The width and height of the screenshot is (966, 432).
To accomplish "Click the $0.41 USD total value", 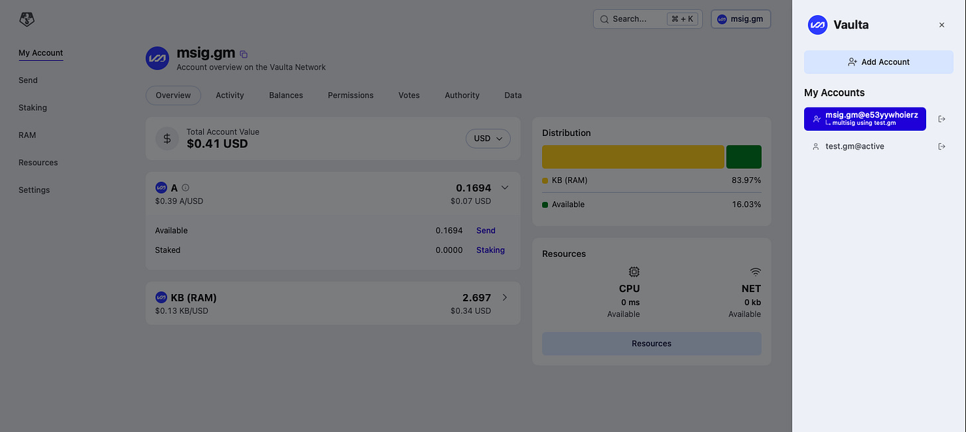I will coord(217,143).
